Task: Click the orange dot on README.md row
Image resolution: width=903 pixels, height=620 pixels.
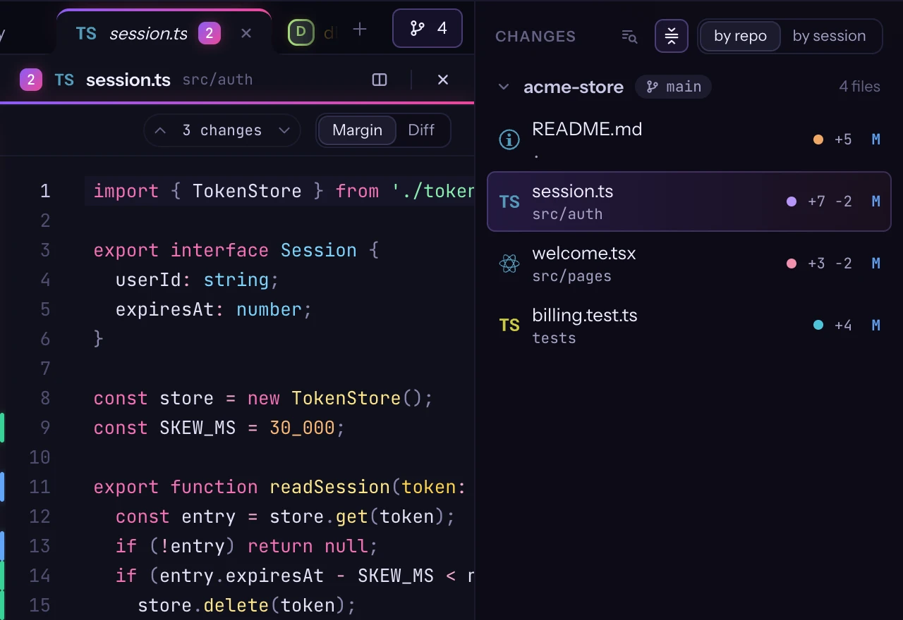Action: coord(818,139)
